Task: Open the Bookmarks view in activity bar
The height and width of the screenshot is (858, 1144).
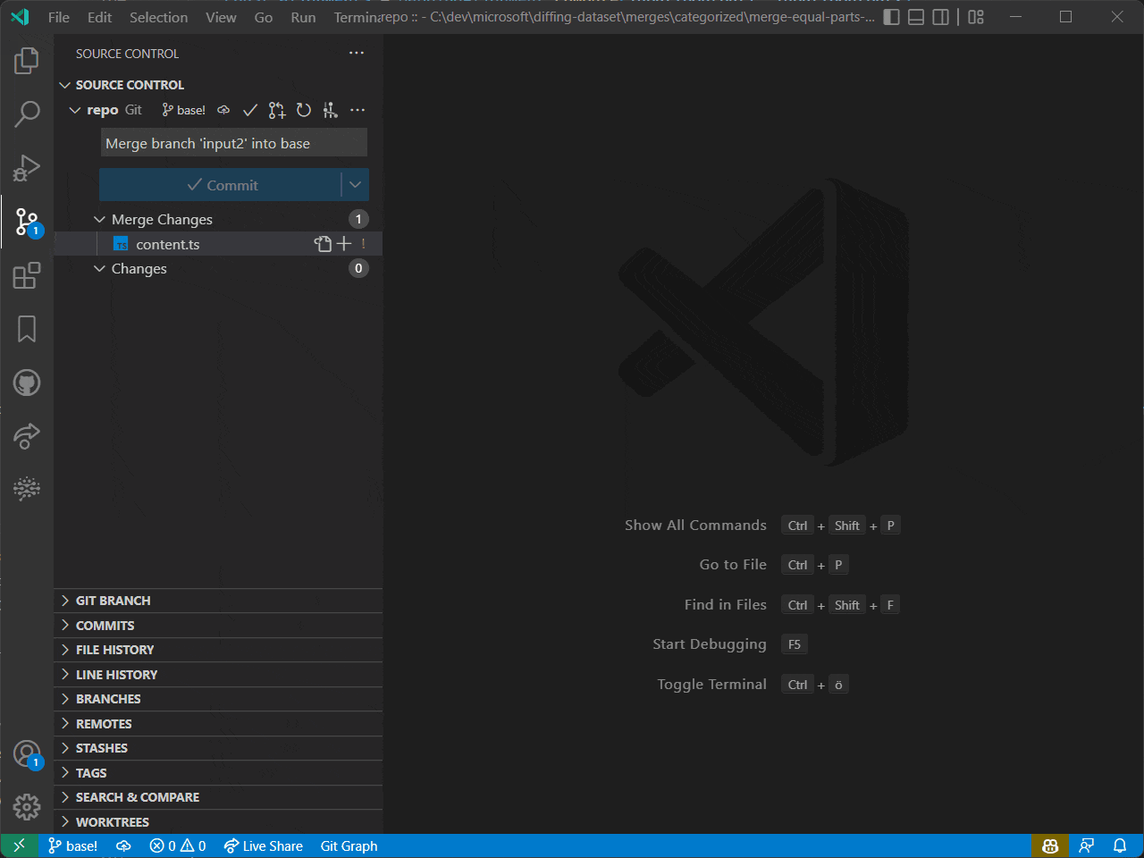Action: point(27,329)
